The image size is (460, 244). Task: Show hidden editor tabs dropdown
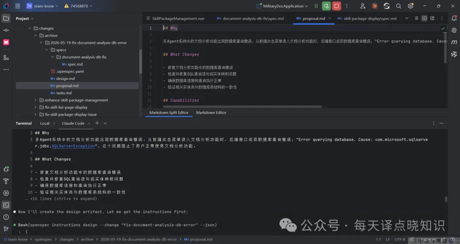(407, 18)
